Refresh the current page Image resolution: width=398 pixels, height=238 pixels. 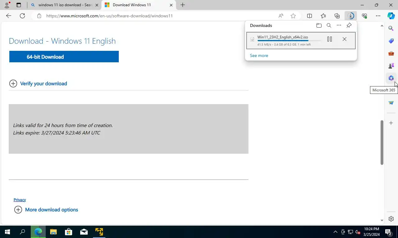[x=22, y=16]
